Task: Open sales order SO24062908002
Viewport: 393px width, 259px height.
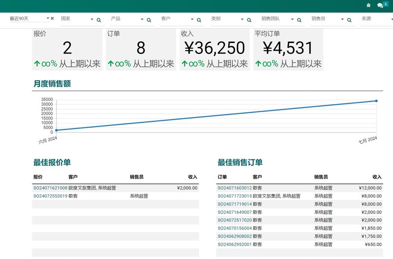Action: pos(234,236)
